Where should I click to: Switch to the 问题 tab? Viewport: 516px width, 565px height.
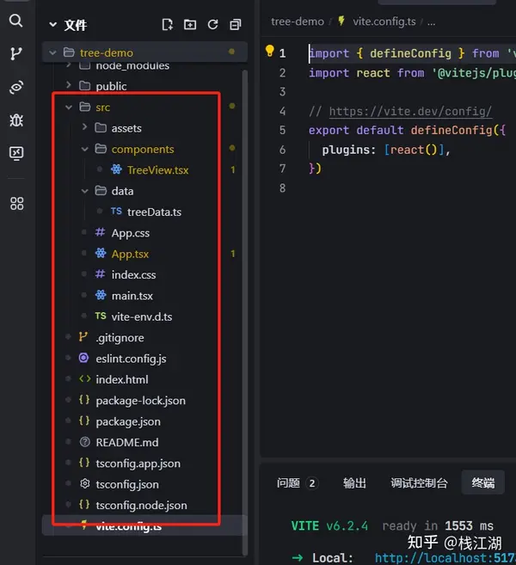(x=289, y=482)
